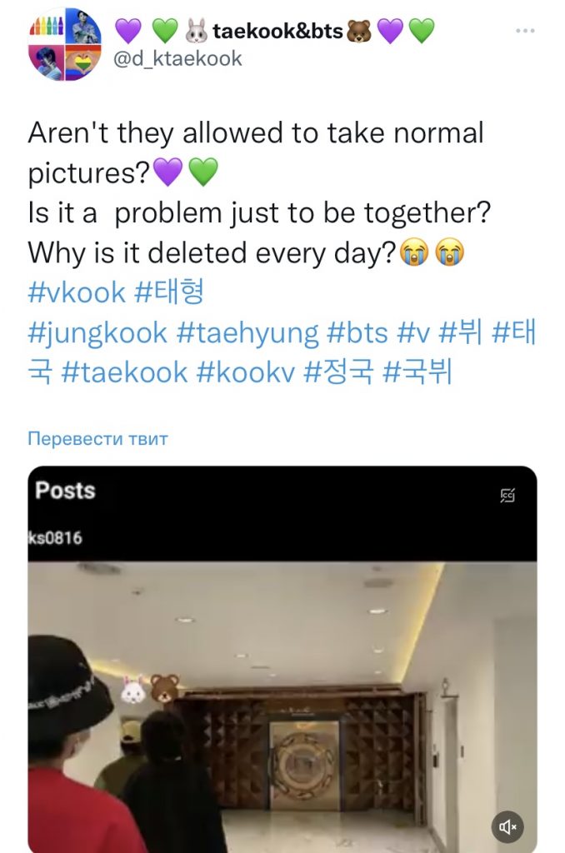The width and height of the screenshot is (565, 853).
Task: Open the #vkook hashtag
Action: coord(76,292)
